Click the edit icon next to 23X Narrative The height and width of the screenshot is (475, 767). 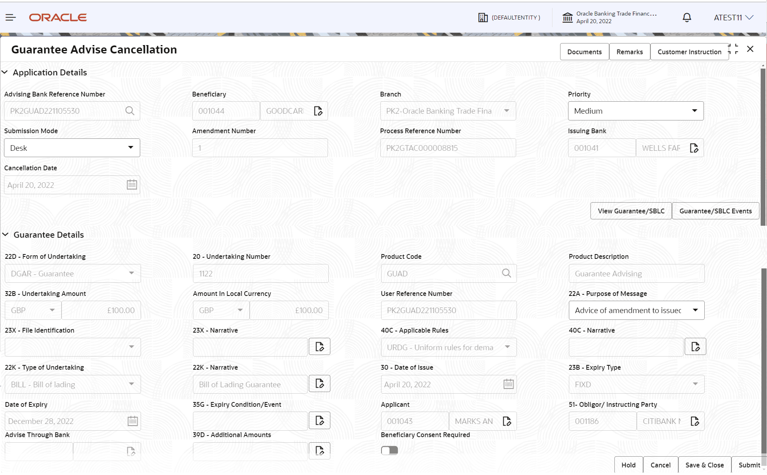pyautogui.click(x=319, y=346)
